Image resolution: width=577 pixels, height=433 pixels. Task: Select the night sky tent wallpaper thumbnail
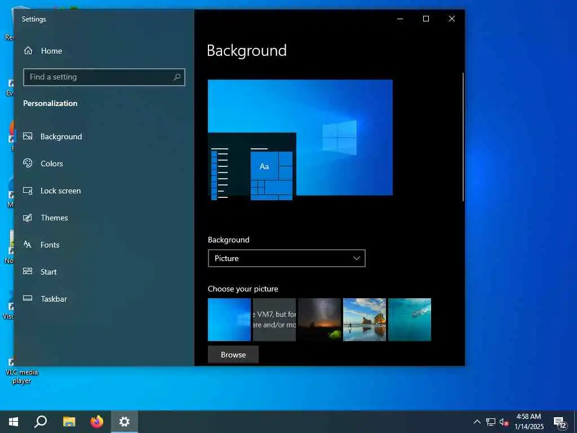coord(319,320)
